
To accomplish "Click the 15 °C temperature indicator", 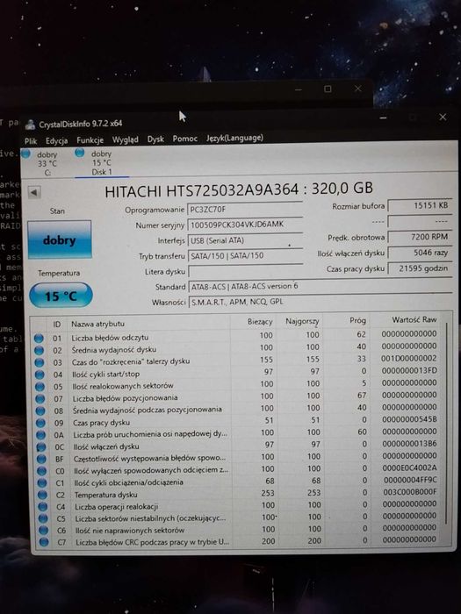I will pos(61,296).
